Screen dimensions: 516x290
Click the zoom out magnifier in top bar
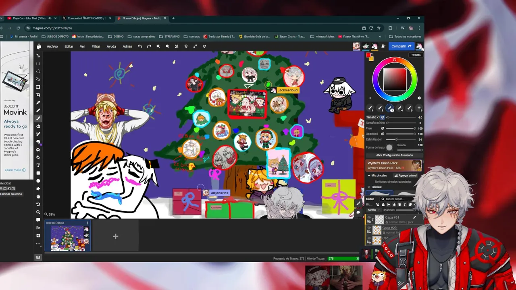click(x=167, y=46)
